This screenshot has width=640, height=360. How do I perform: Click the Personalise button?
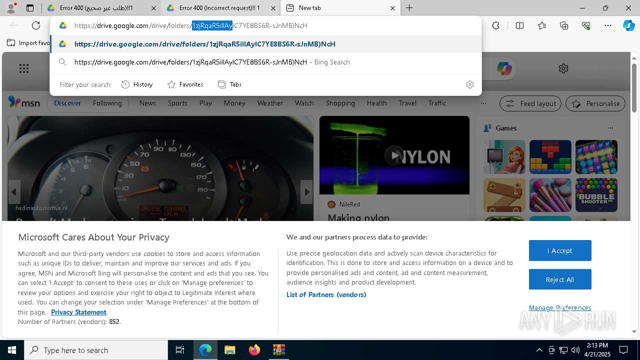click(595, 103)
